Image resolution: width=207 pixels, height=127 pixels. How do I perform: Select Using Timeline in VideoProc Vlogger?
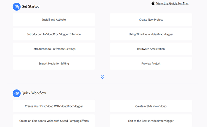point(151,34)
